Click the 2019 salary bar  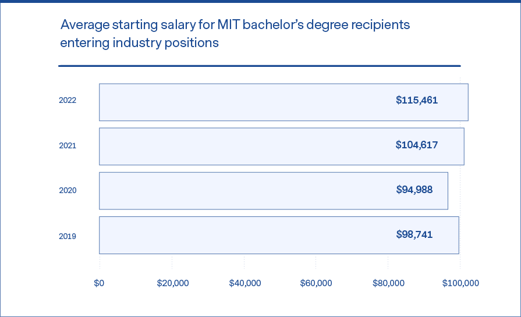pos(279,236)
